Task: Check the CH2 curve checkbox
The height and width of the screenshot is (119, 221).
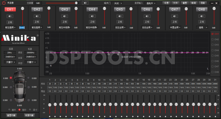Action: [212, 39]
